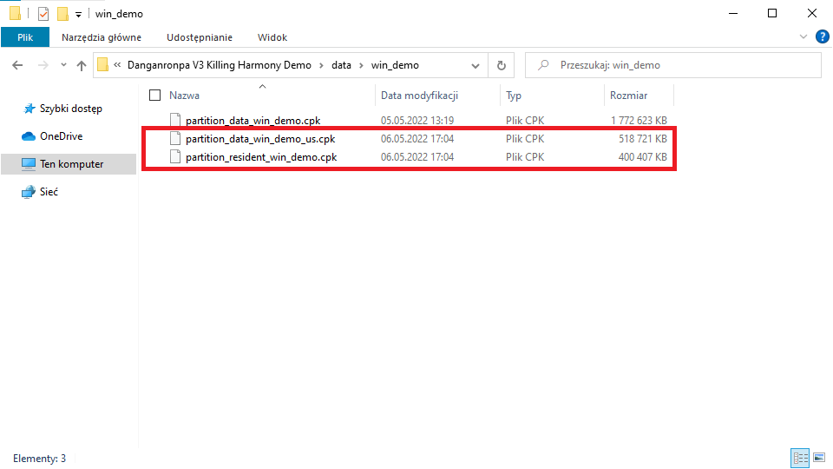Switch to large icons view layout button

[x=818, y=458]
